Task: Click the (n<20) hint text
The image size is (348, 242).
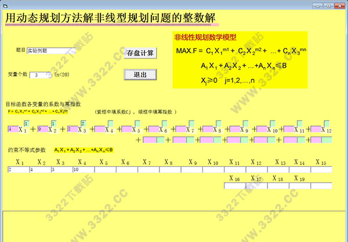Action: (x=62, y=75)
